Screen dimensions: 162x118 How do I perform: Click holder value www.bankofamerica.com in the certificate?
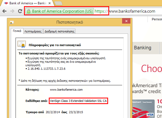pyautogui.click(x=66, y=90)
